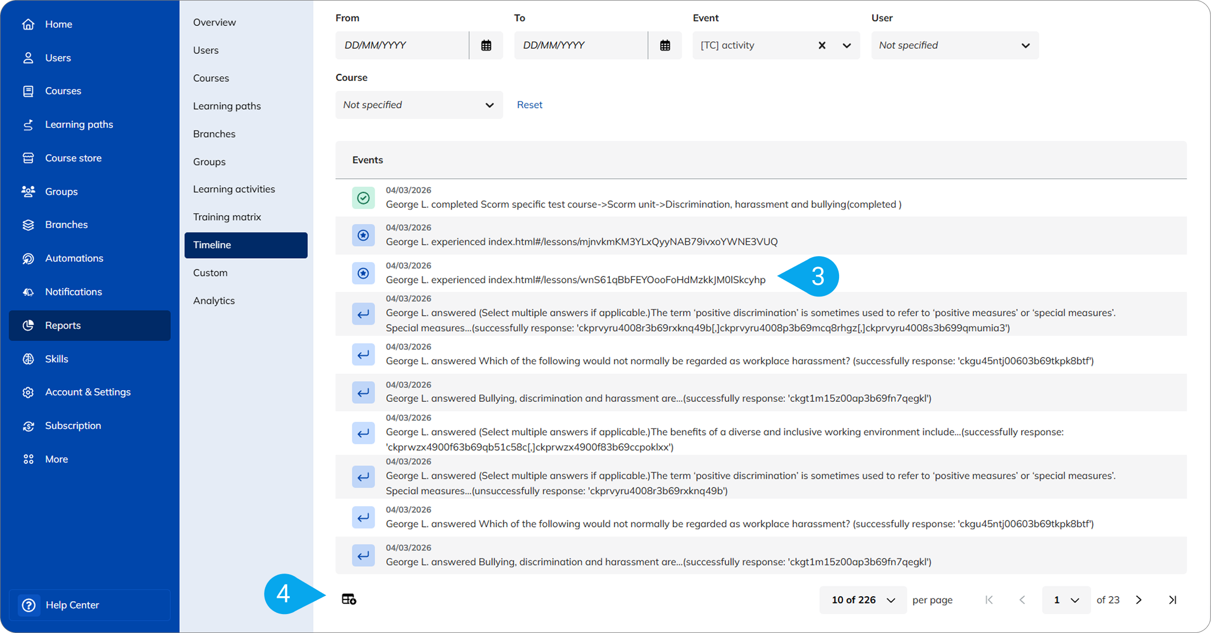The height and width of the screenshot is (633, 1211).
Task: Click the export table icon below events
Action: click(x=349, y=599)
